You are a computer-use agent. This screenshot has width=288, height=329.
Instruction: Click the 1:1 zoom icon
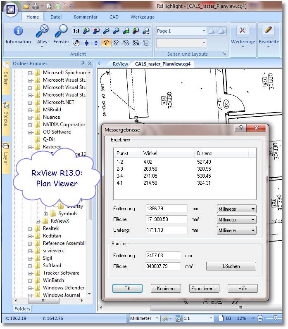[76, 31]
